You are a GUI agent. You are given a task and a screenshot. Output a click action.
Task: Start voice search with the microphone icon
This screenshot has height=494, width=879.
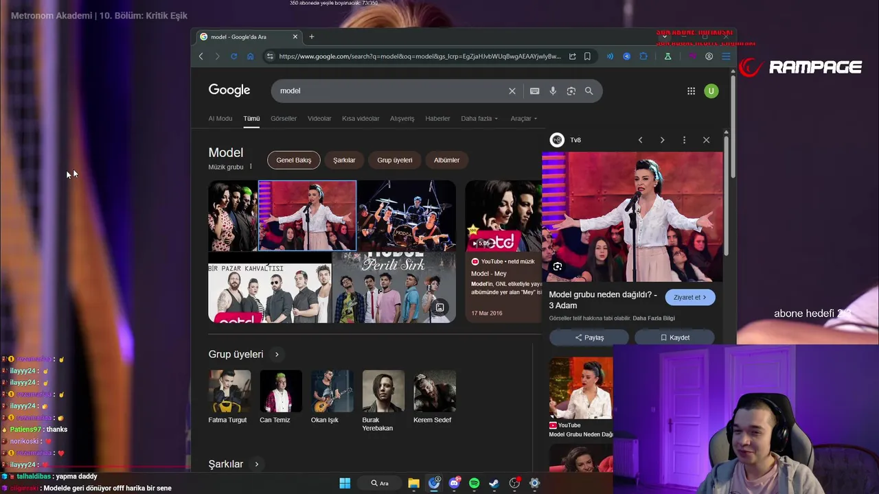(553, 91)
